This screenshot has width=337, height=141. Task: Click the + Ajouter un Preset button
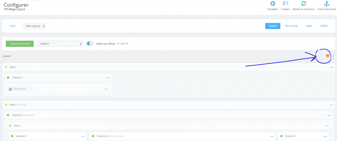pyautogui.click(x=20, y=44)
